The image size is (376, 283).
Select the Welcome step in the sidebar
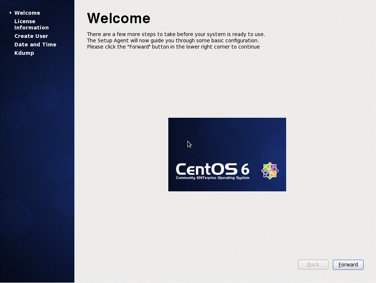27,13
